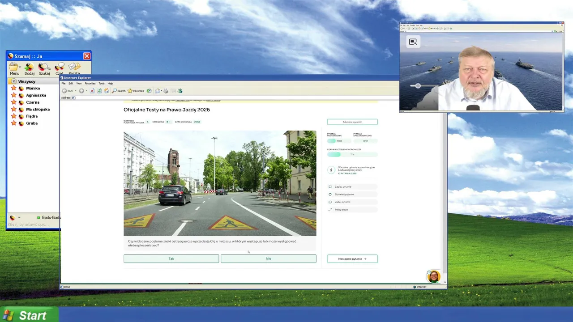Viewport: 573px width, 322px height.
Task: Select contact Monika in Gadu-Gadu
Action: [33, 88]
